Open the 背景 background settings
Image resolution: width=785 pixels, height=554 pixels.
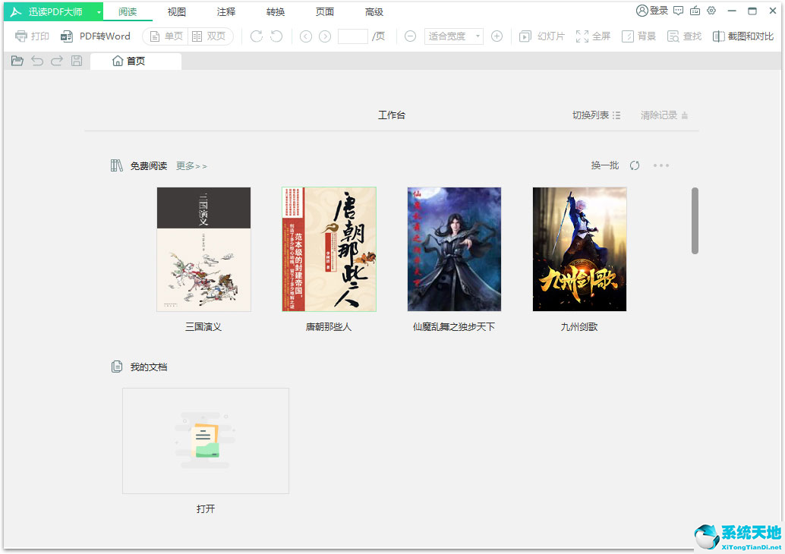pos(638,36)
